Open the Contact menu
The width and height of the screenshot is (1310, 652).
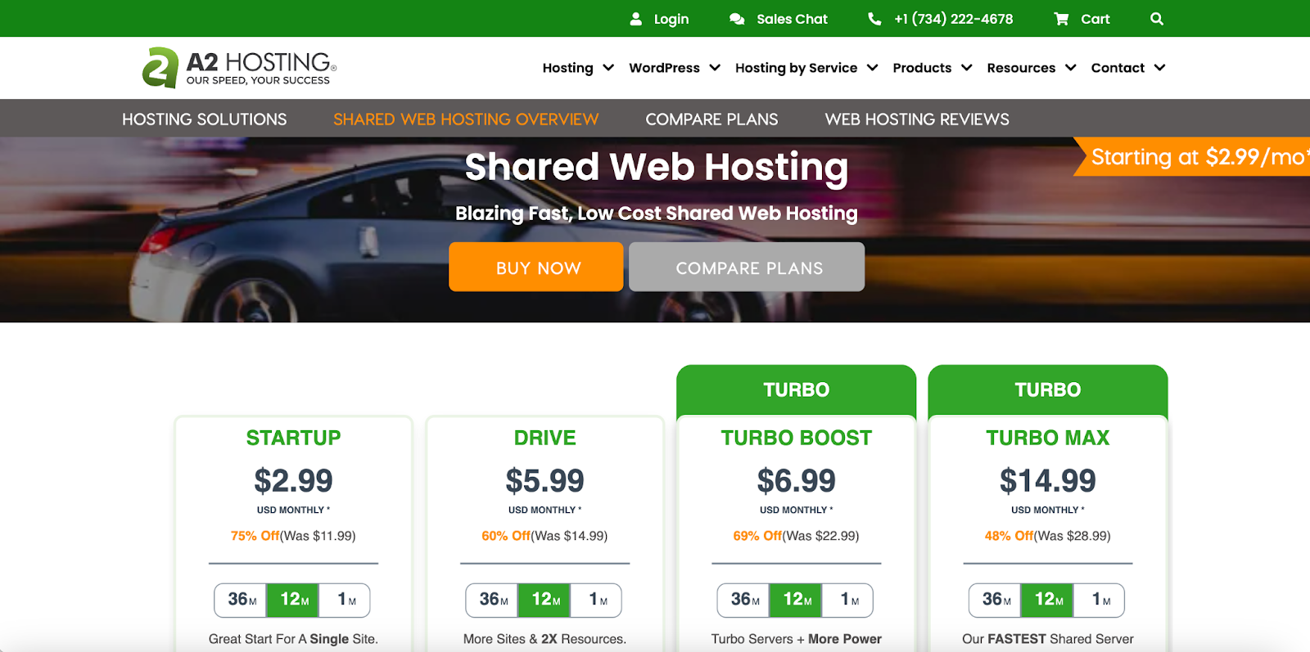[1118, 68]
